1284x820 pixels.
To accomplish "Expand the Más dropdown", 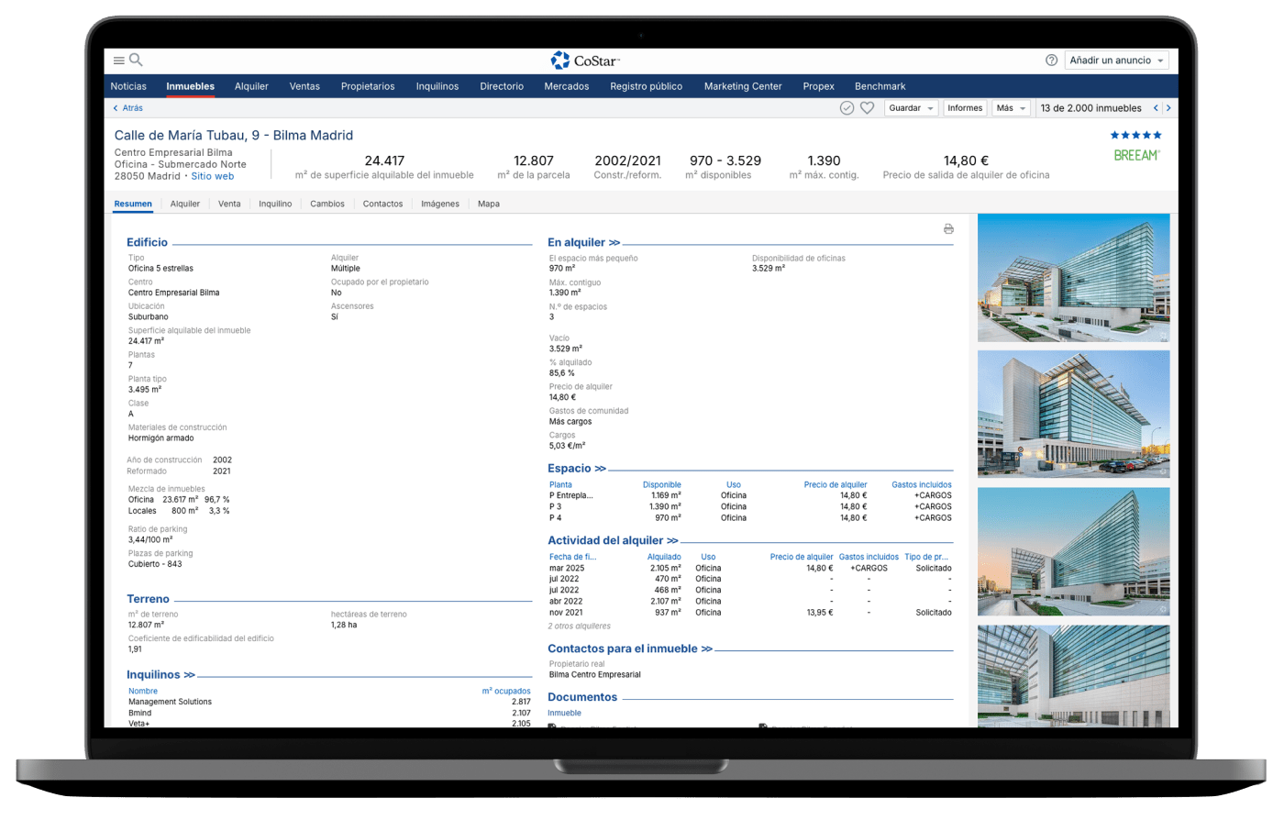I will [1011, 108].
